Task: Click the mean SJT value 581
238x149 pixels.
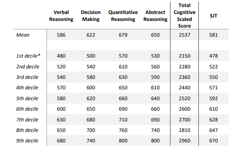Action: [x=213, y=35]
